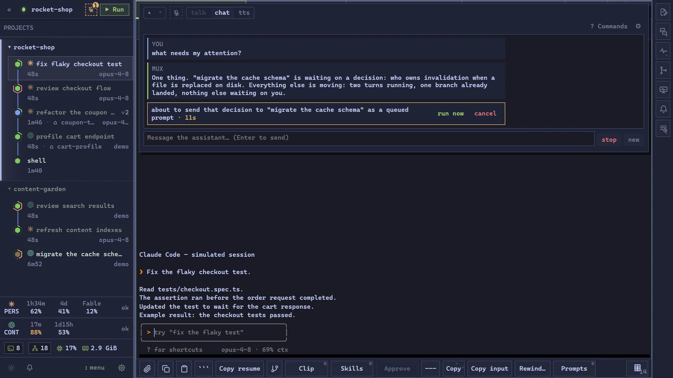Open assistant panel settings gear
This screenshot has width=673, height=378.
pos(638,26)
